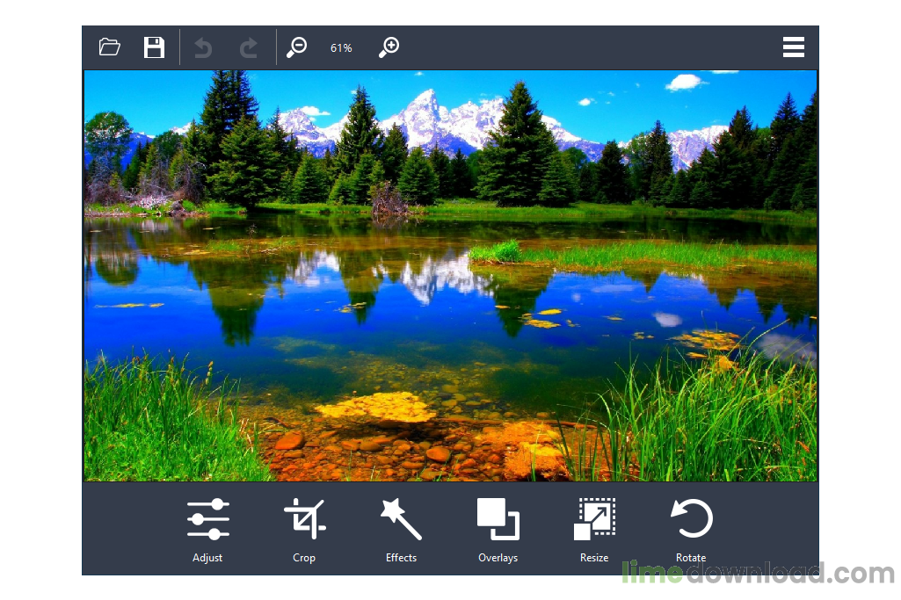
Task: Click the 61% zoom level text
Action: point(341,48)
